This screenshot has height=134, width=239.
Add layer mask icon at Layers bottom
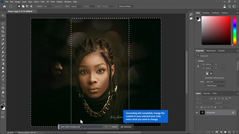point(217,132)
